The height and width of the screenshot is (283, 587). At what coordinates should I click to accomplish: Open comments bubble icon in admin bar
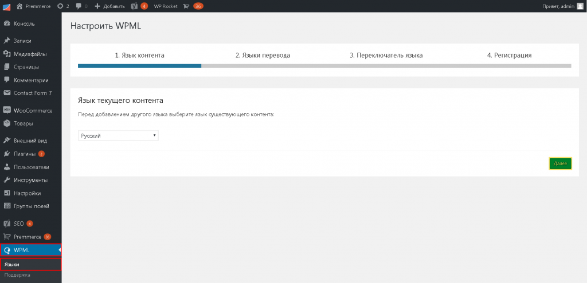point(79,6)
